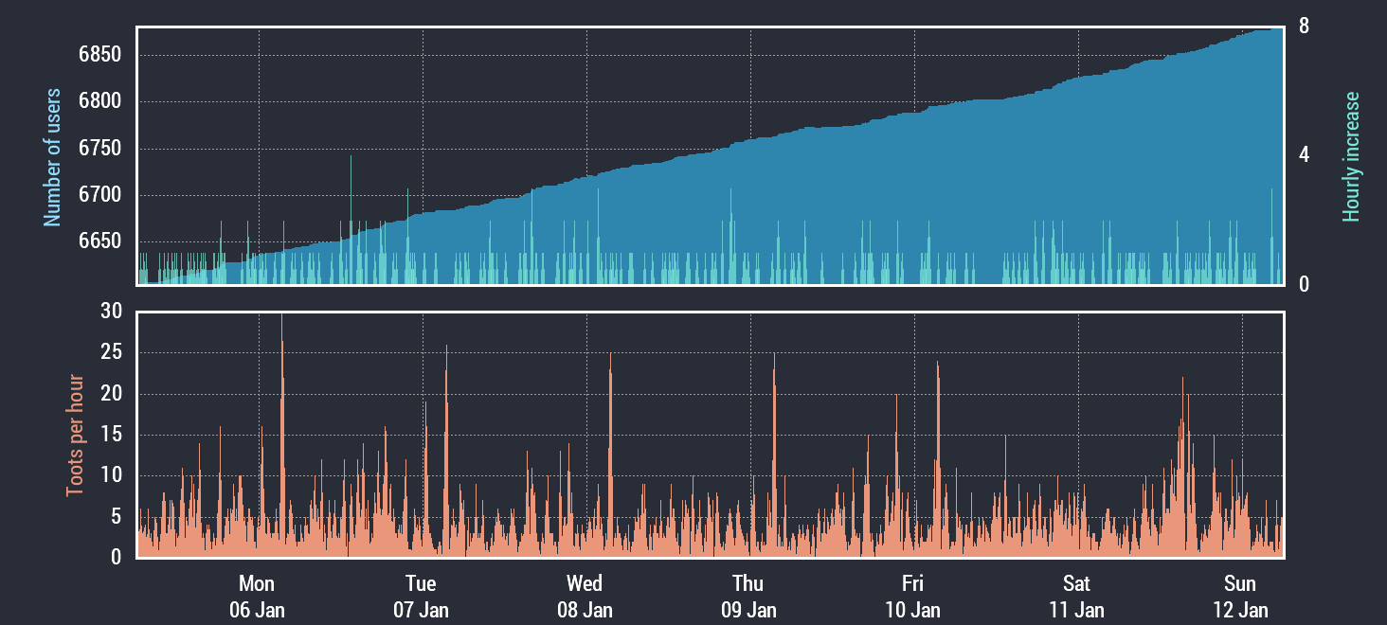Click the 6750 tick on users axis
This screenshot has height=625, width=1387.
(99, 149)
